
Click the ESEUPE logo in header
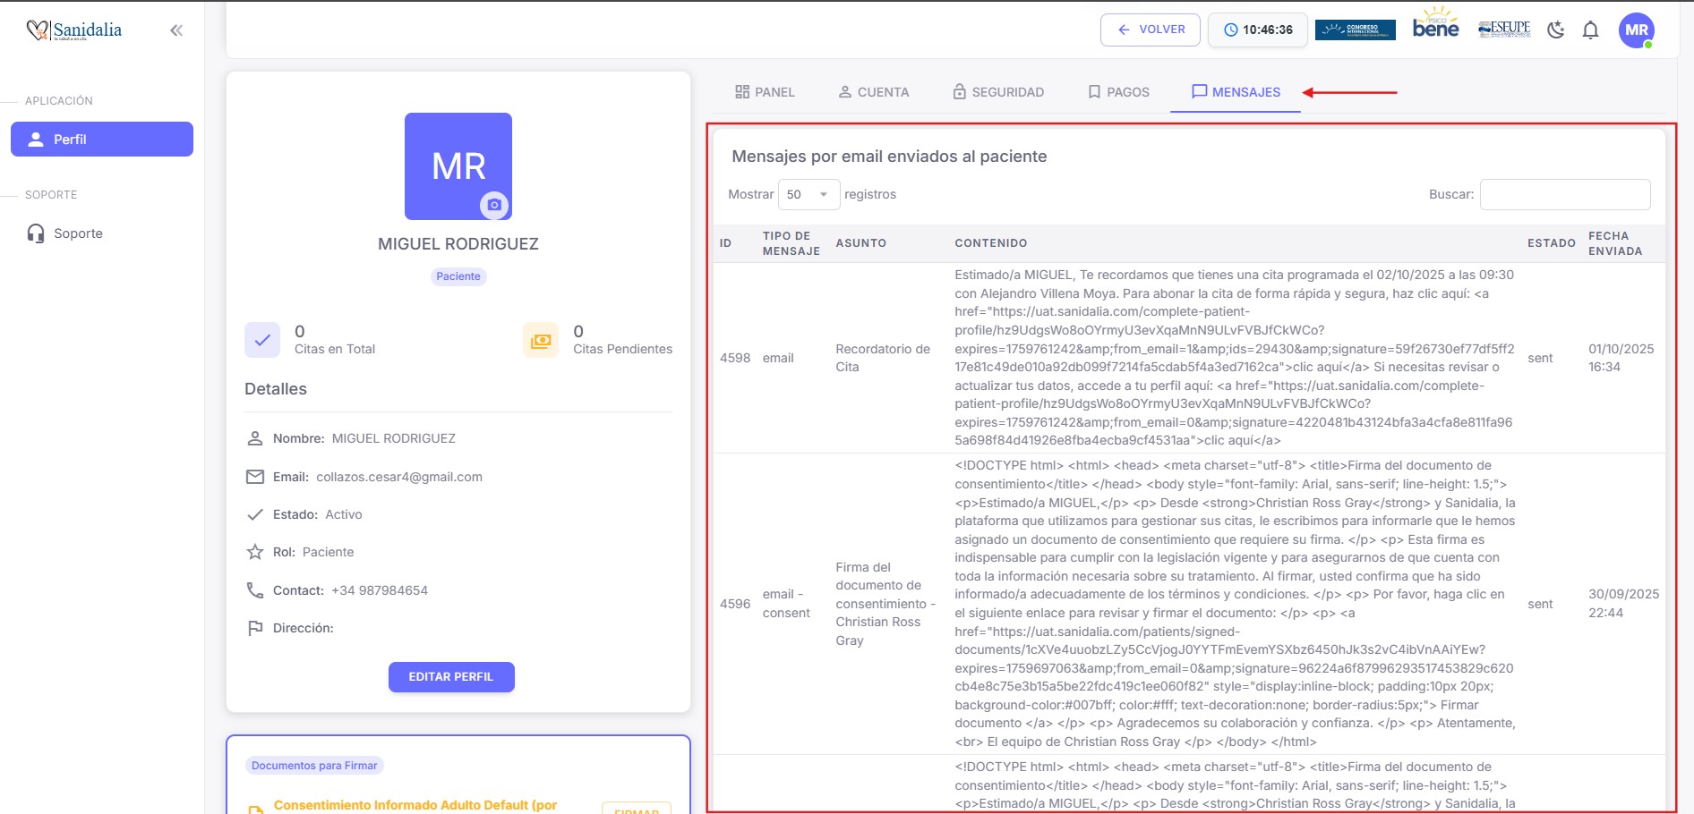(x=1504, y=30)
